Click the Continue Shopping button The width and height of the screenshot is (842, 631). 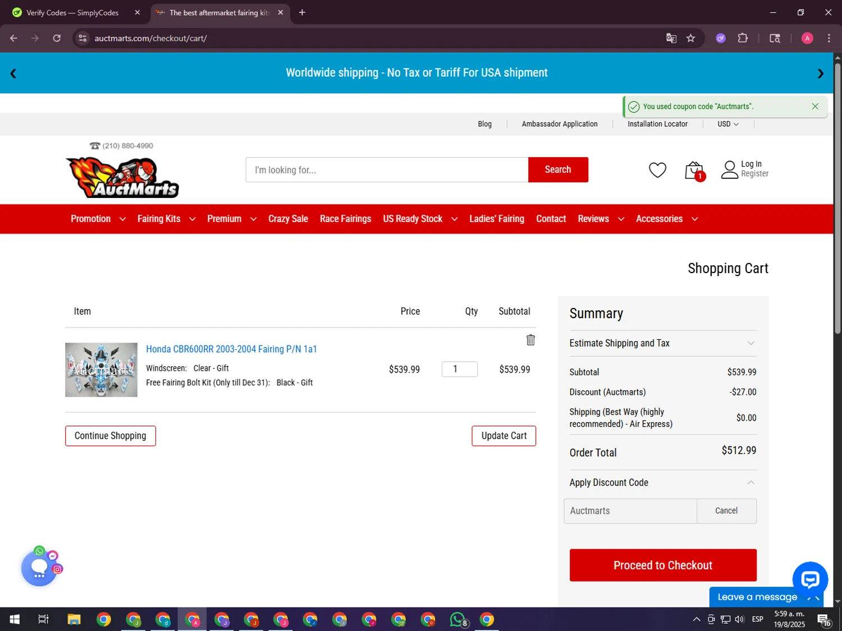point(110,436)
